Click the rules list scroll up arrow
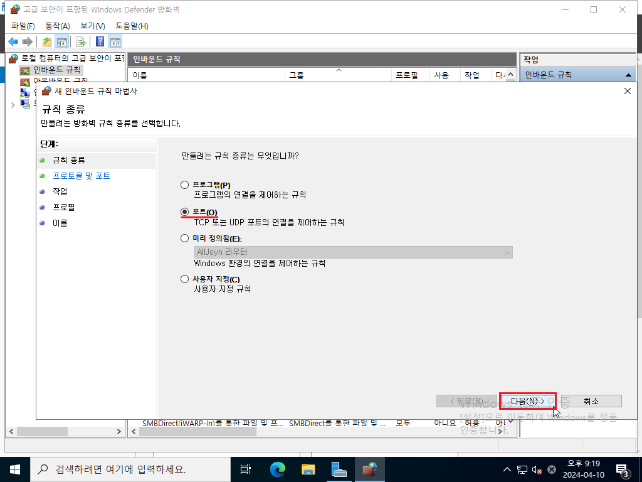642x482 pixels. point(510,74)
